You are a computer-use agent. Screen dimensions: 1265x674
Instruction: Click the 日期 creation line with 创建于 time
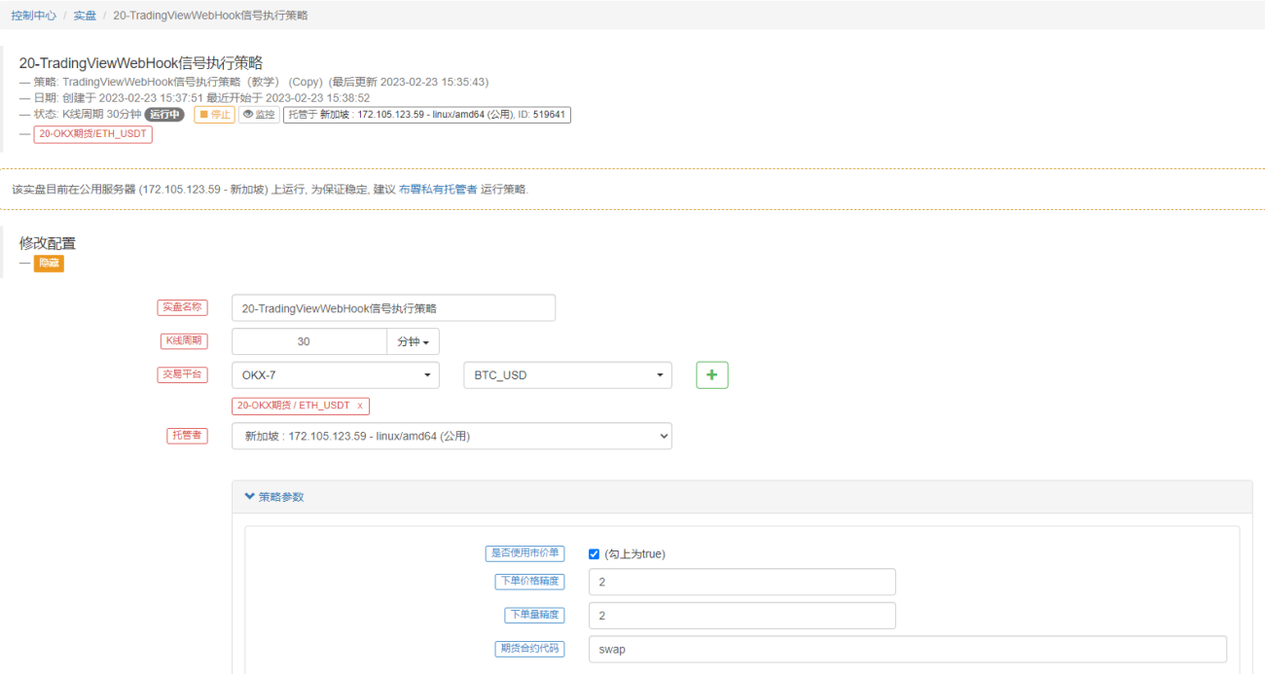click(x=195, y=98)
